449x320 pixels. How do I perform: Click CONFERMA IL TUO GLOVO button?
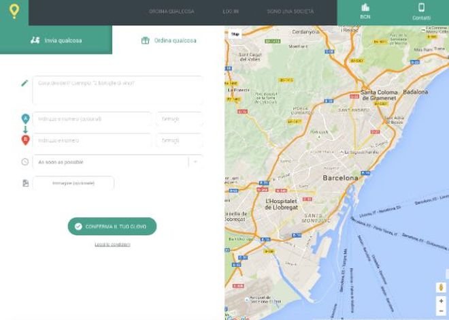tap(112, 226)
